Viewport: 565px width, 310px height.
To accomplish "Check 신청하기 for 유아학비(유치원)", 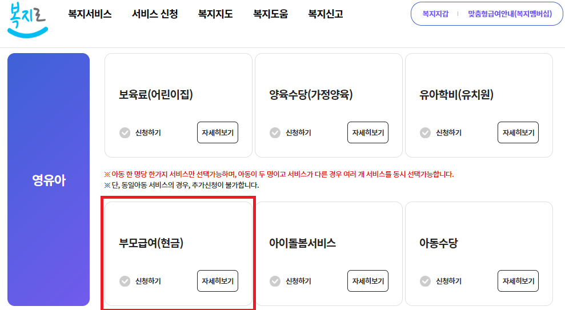I will (440, 132).
